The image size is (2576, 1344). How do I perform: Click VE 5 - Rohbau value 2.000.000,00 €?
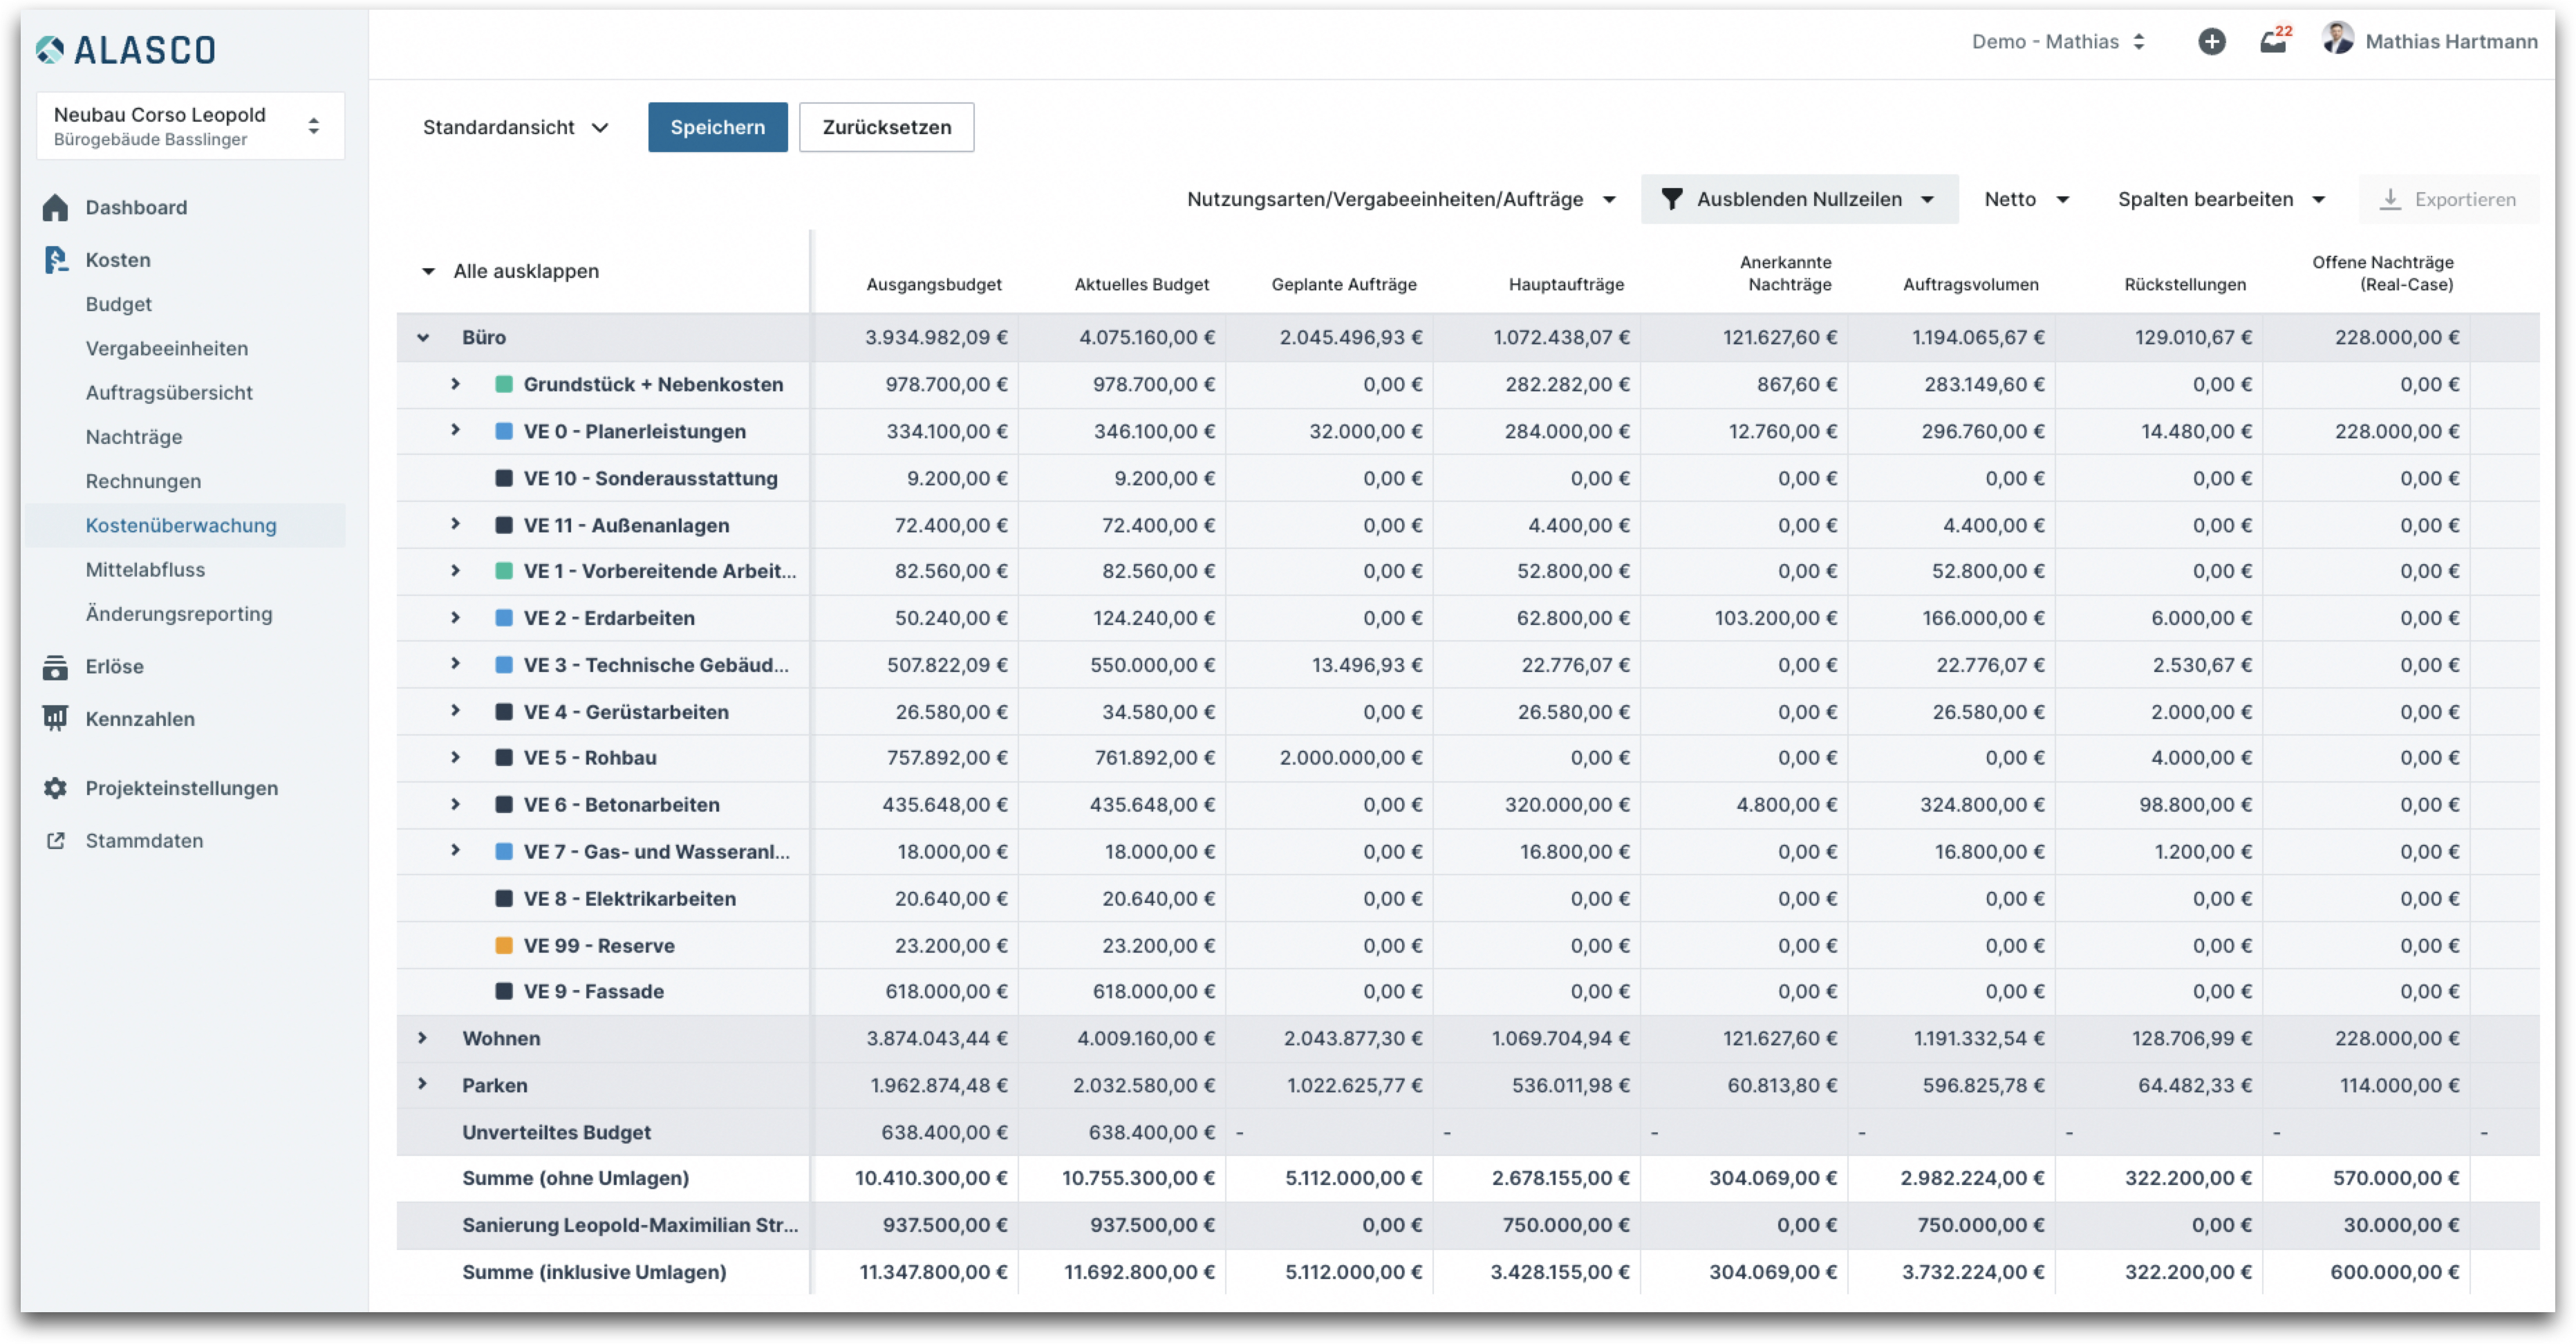coord(1350,757)
